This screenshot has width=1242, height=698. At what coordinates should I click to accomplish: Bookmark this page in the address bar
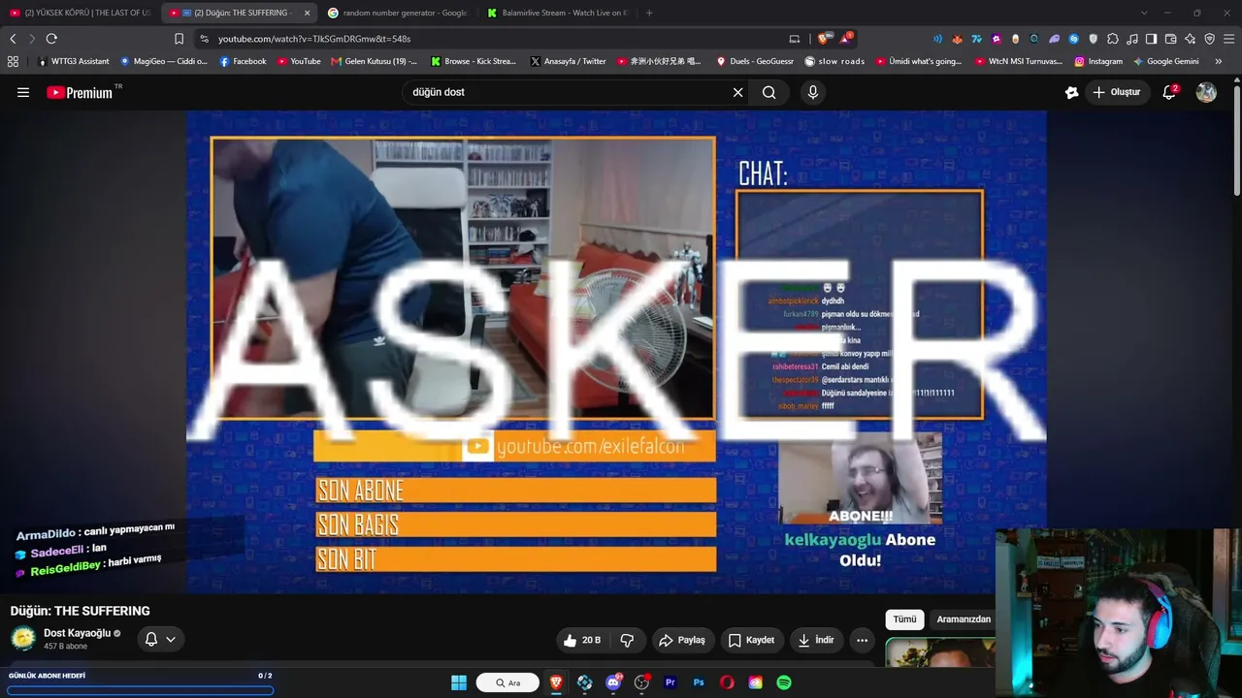[179, 39]
